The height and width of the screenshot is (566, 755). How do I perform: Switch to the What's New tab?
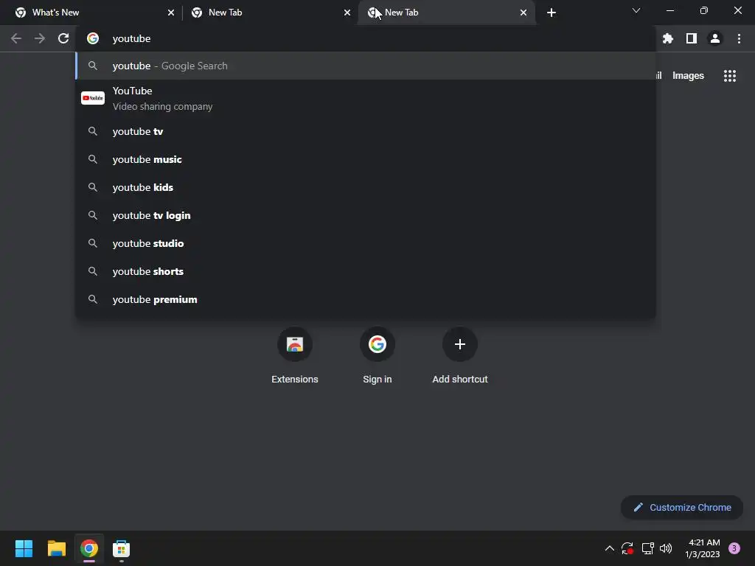click(x=91, y=13)
